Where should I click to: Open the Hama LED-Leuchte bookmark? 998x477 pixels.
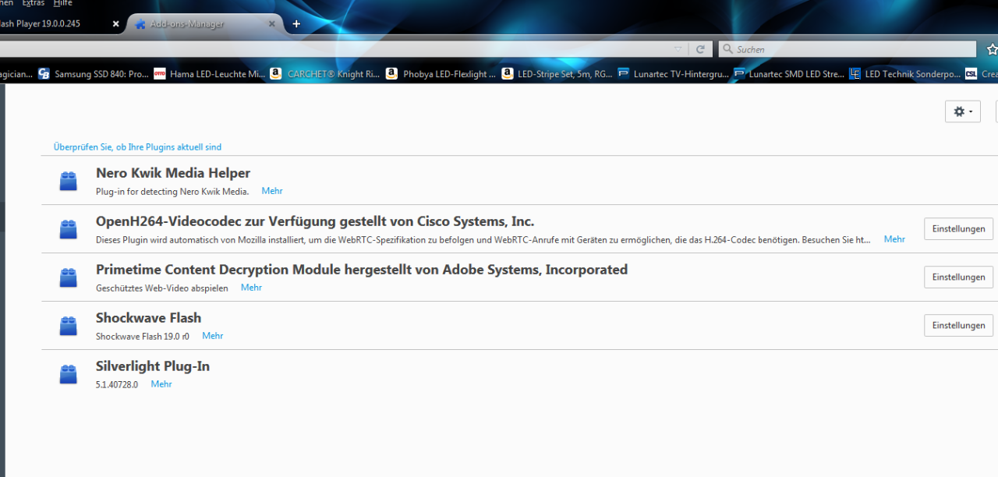tap(209, 74)
